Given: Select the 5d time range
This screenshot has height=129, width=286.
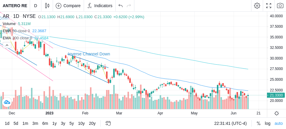Looking at the screenshot, I should [x=16, y=124].
